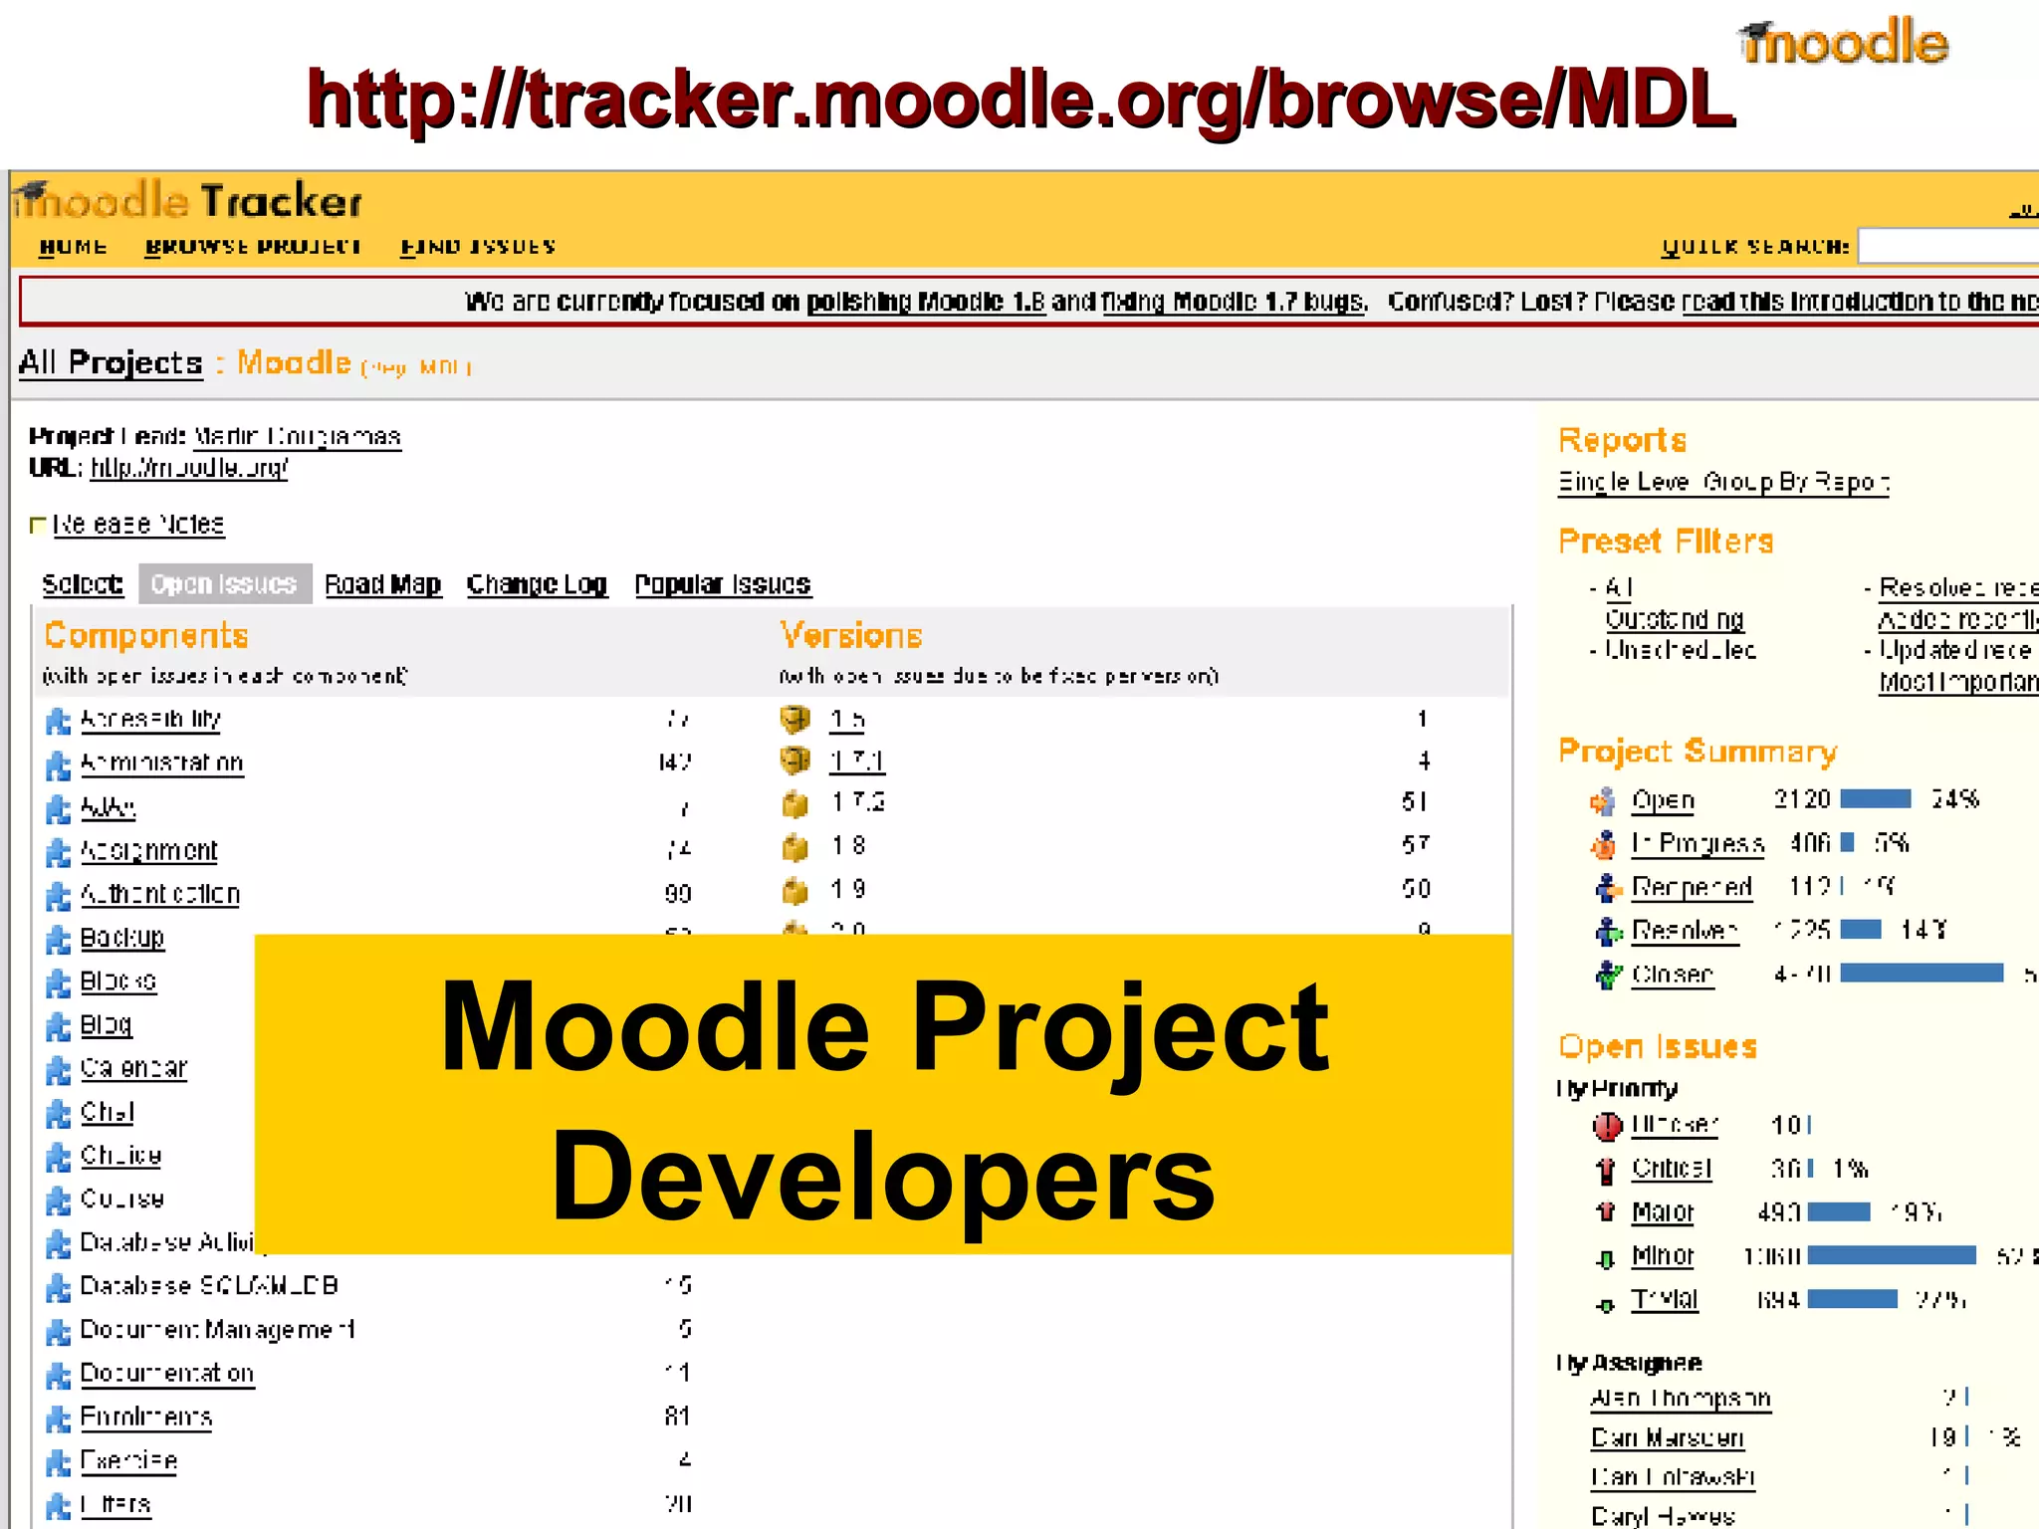The width and height of the screenshot is (2039, 1529).
Task: Click the Enrolments component icon
Action: pos(59,1419)
